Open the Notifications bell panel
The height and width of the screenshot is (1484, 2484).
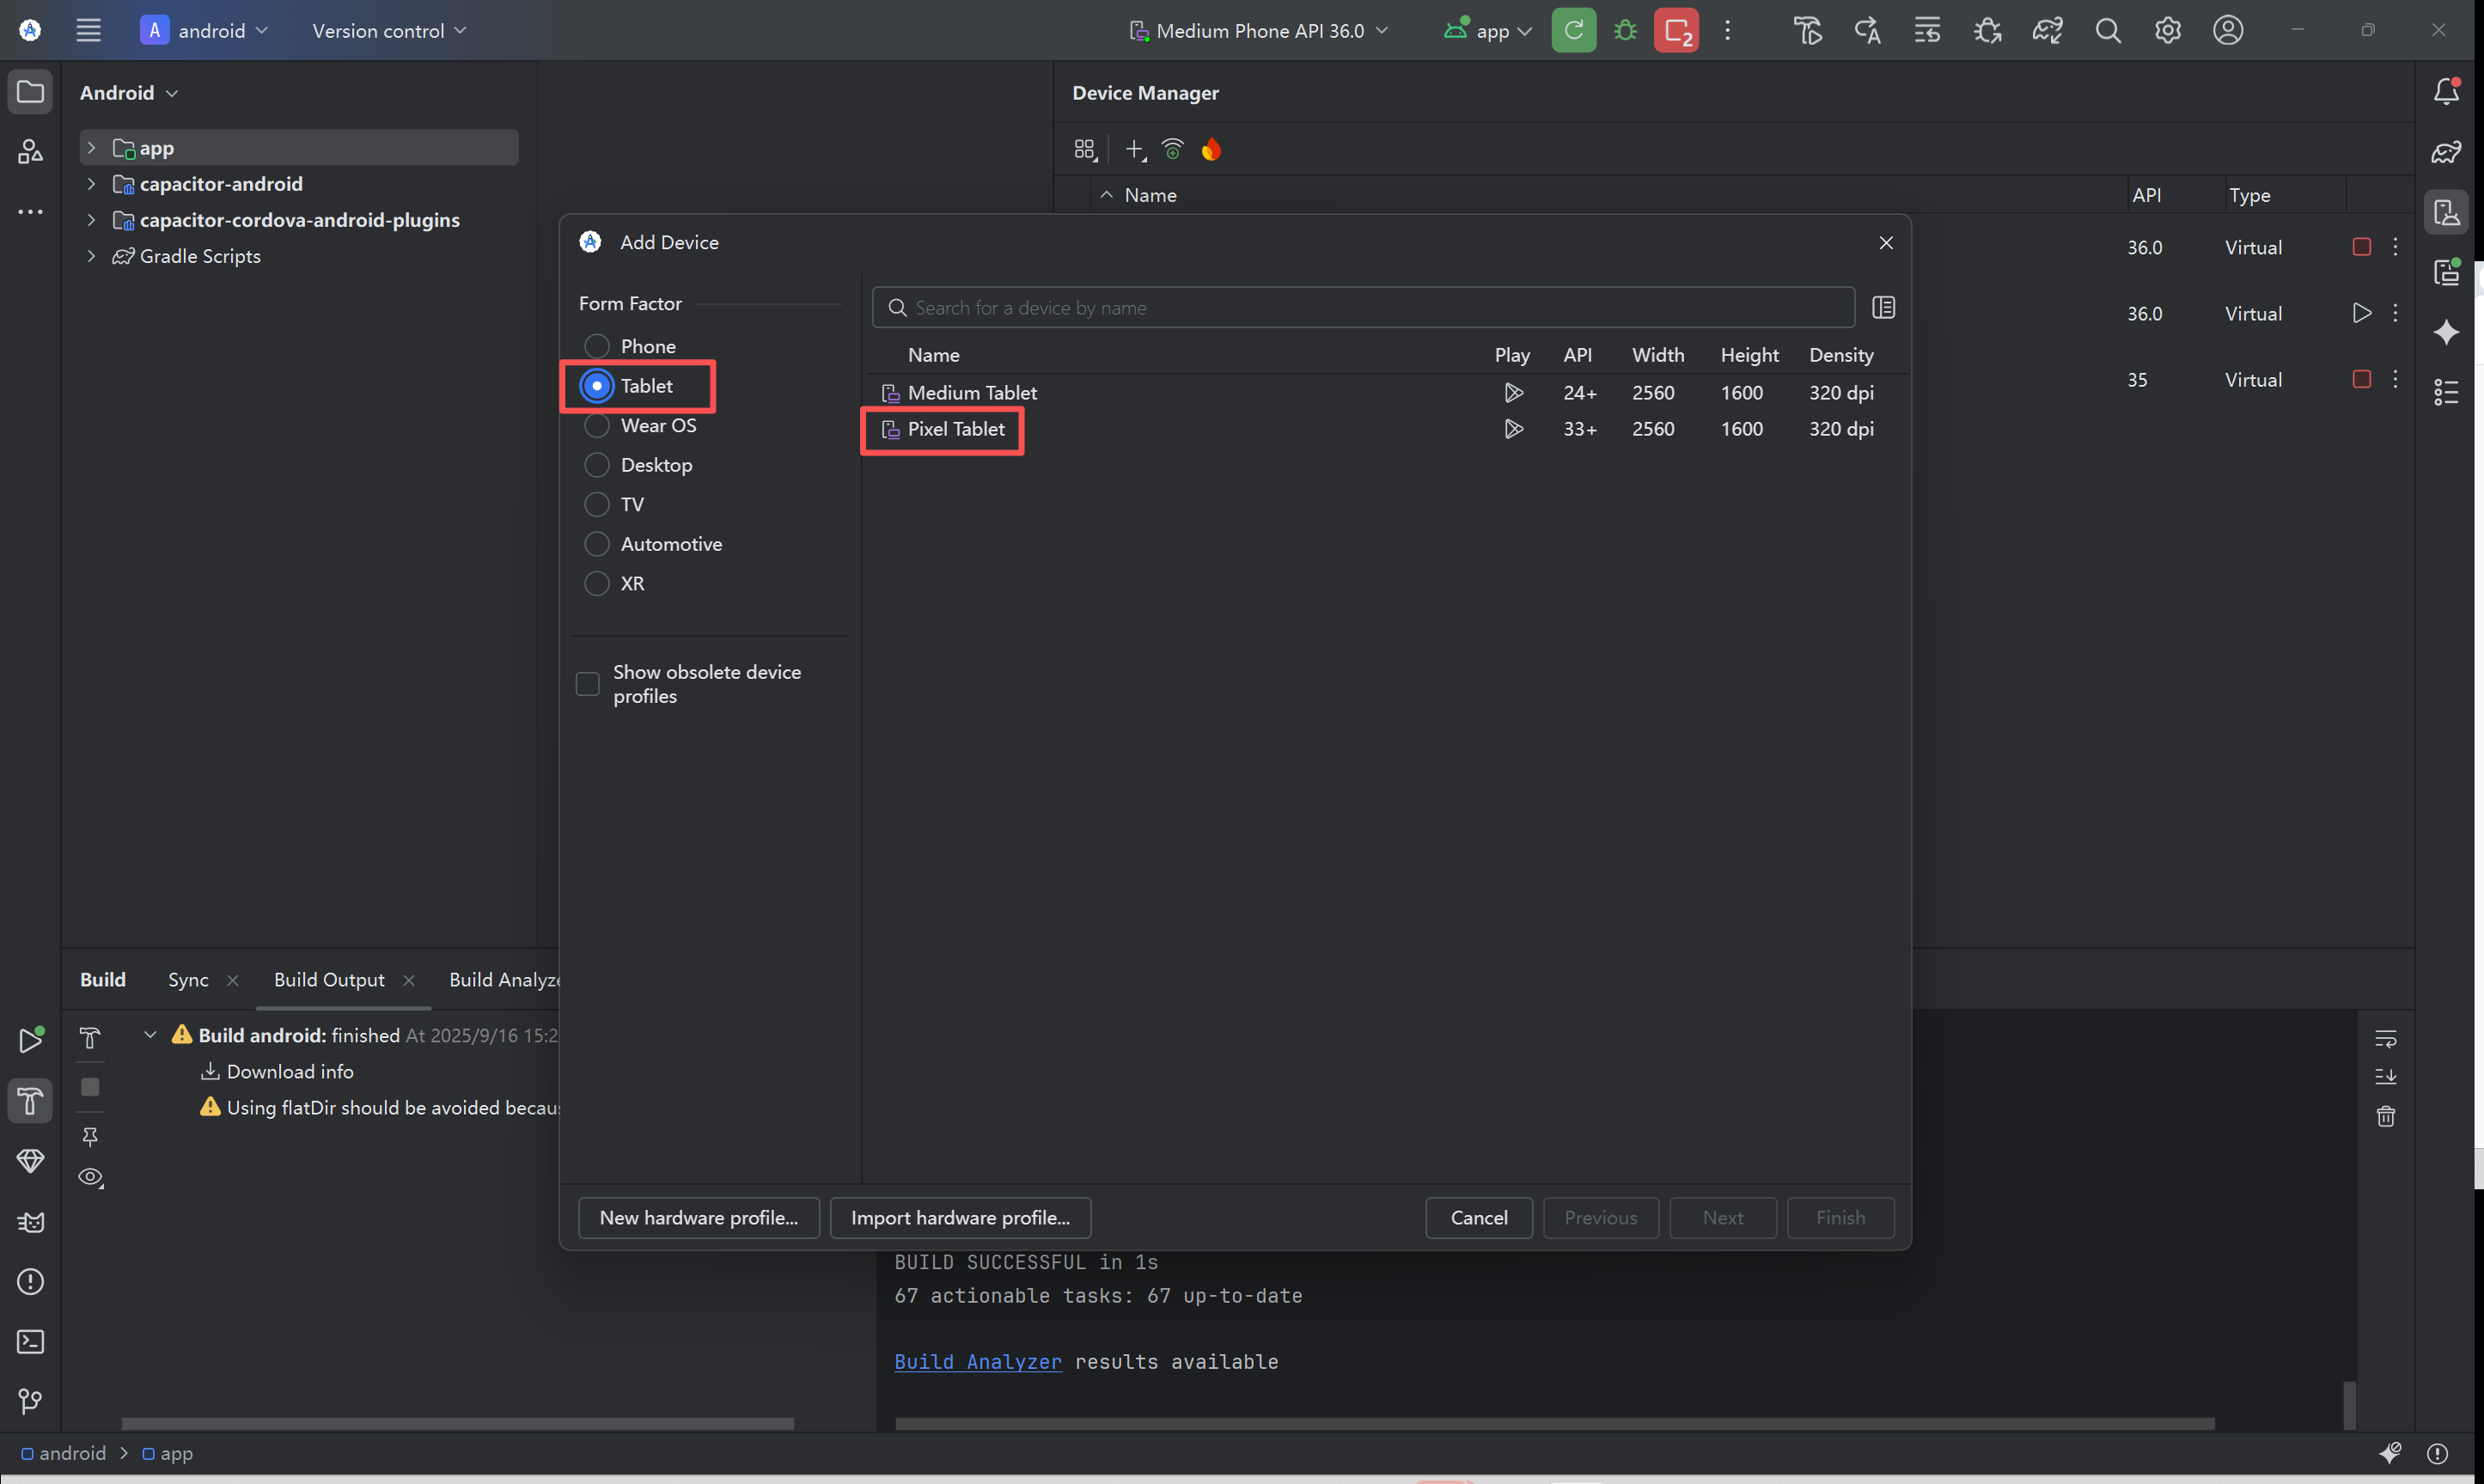tap(2445, 92)
